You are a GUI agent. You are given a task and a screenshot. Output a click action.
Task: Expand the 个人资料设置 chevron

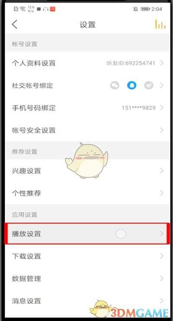(x=162, y=63)
